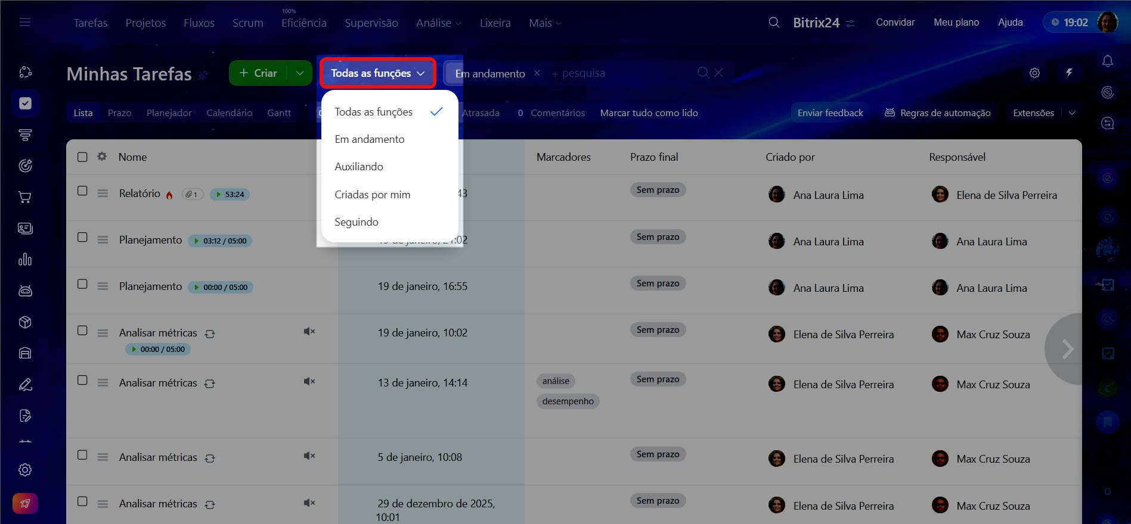Click the pesquisa search input field
The width and height of the screenshot is (1131, 524).
(x=620, y=73)
